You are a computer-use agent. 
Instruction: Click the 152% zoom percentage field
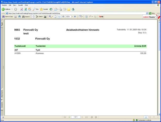pyautogui.click(x=68, y=17)
